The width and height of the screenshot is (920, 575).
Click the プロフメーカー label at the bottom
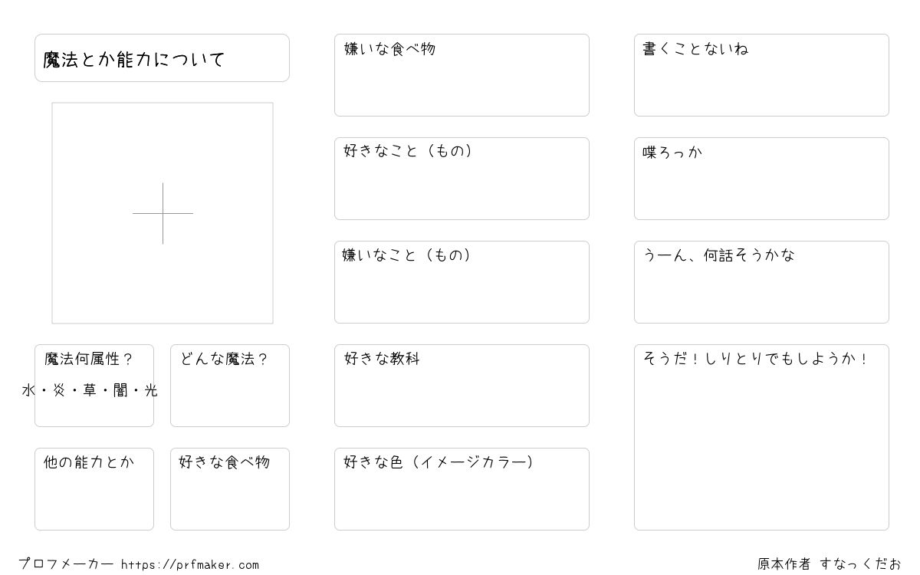[66, 564]
